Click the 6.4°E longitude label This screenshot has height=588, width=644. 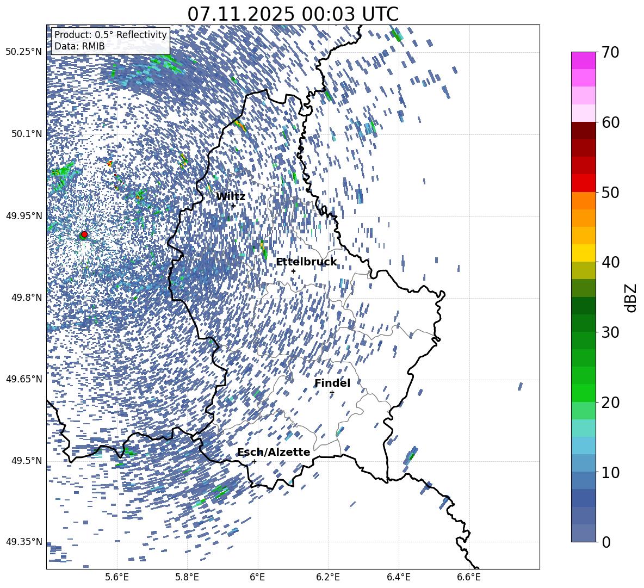398,577
